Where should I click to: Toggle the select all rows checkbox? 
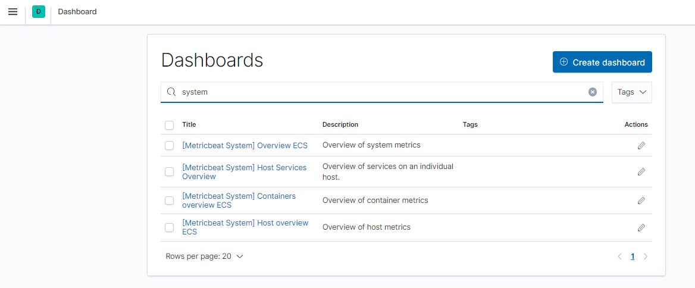pyautogui.click(x=170, y=125)
